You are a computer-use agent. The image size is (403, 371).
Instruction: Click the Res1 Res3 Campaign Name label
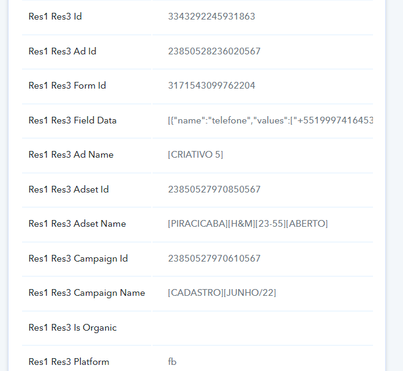coord(86,293)
